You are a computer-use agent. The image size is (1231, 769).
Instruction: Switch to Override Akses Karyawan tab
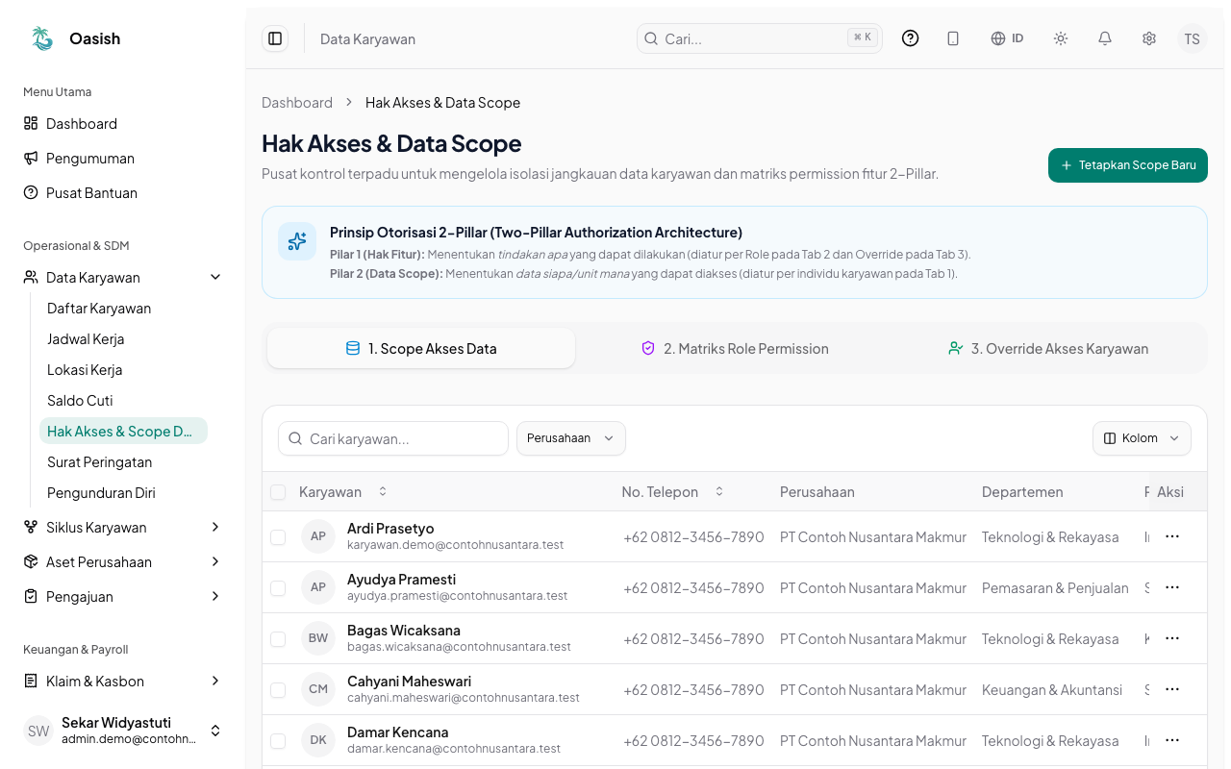tap(1048, 349)
